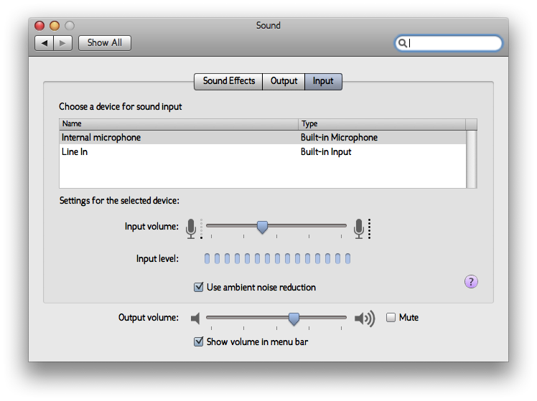The image size is (537, 401).
Task: Click the Name column header
Action: (179, 124)
